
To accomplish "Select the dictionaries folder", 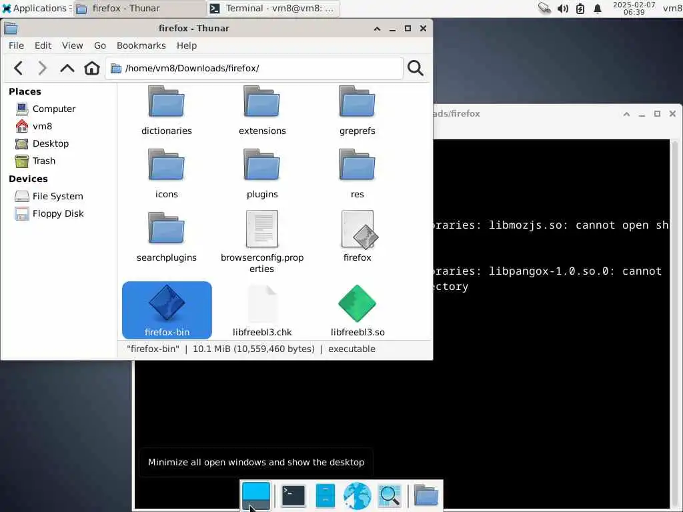I will click(166, 111).
